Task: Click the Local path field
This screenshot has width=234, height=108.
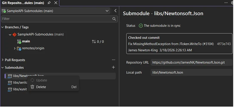Action: (192, 73)
